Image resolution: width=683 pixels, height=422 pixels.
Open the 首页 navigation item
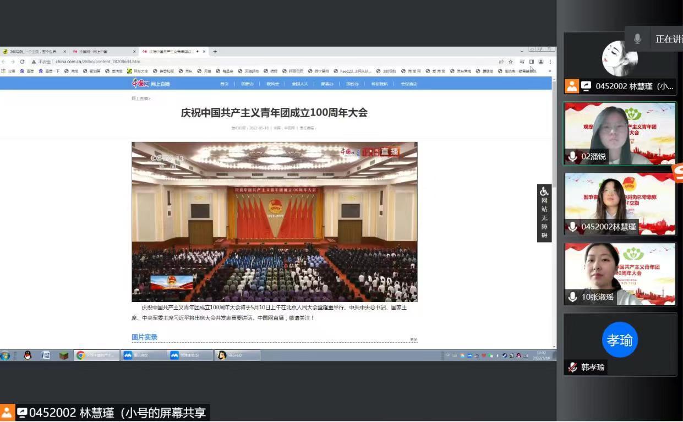(224, 84)
